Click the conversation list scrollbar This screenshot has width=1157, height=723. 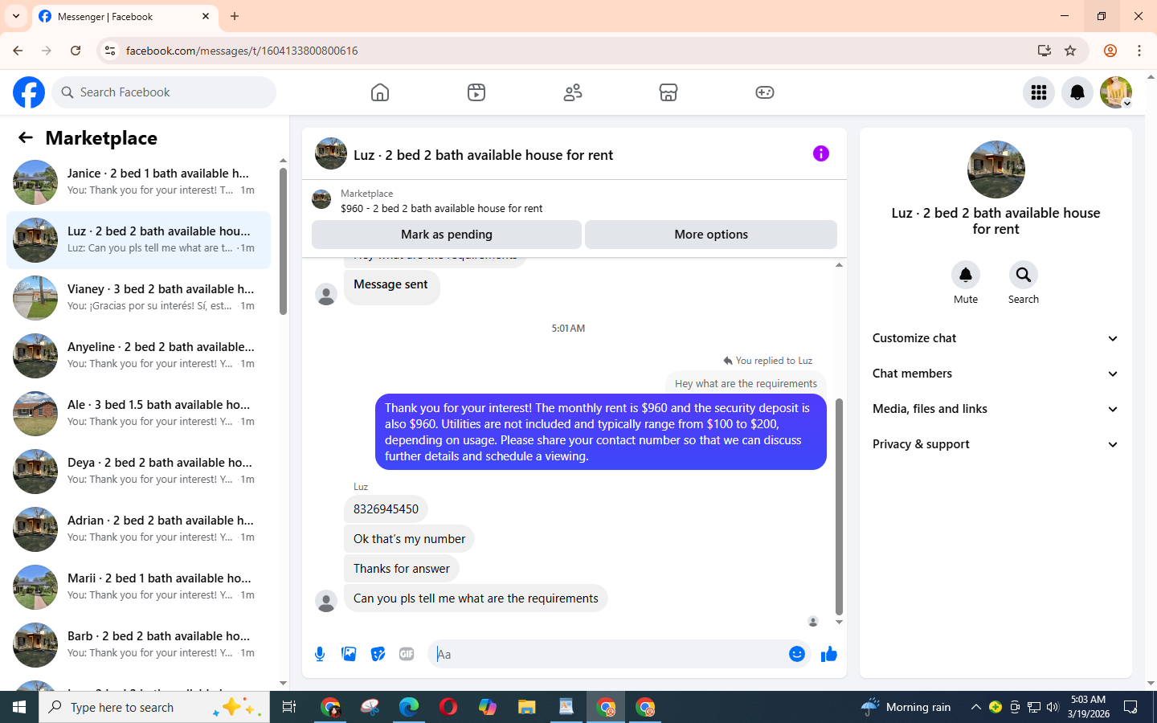pyautogui.click(x=283, y=242)
